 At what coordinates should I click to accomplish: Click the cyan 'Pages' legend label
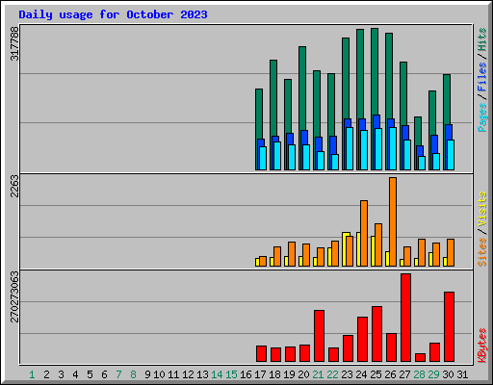click(482, 117)
